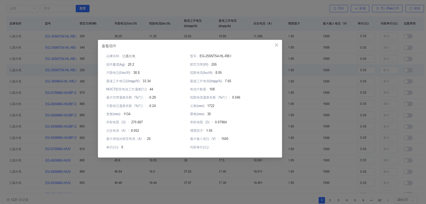Viewport: 426px width, 204px height.
Task: Go to page 6 in pagination
Action: (363, 200)
